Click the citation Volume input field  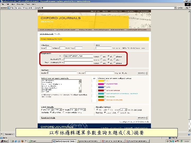[62, 48]
